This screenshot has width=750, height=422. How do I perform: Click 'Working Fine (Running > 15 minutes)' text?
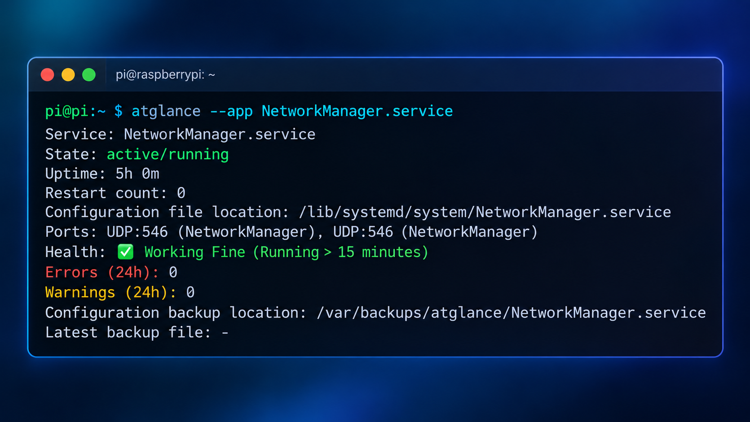point(286,252)
